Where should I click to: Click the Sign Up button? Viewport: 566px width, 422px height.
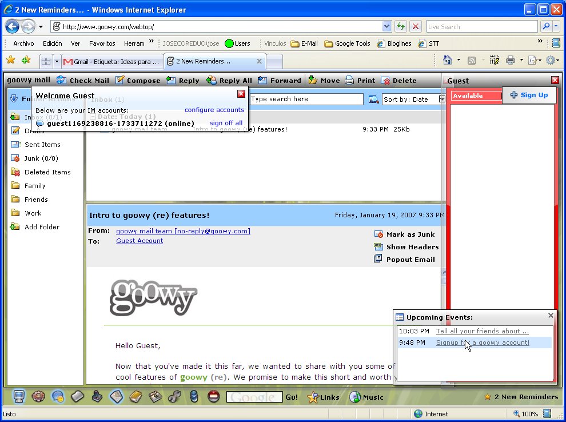click(x=529, y=95)
